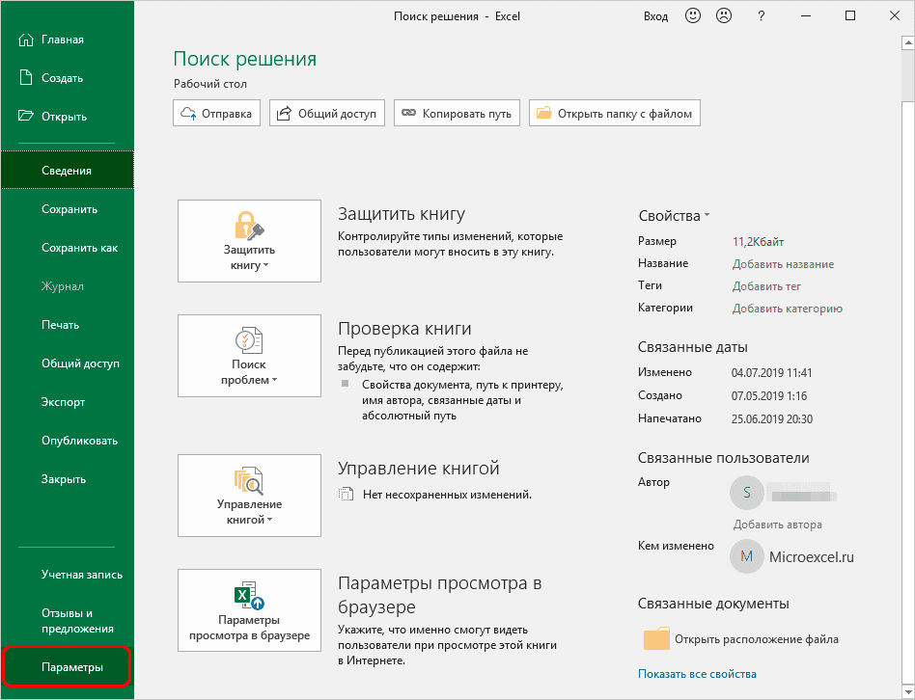The width and height of the screenshot is (915, 700).
Task: Click the Microexcel.ru editor avatar icon
Action: 746,556
